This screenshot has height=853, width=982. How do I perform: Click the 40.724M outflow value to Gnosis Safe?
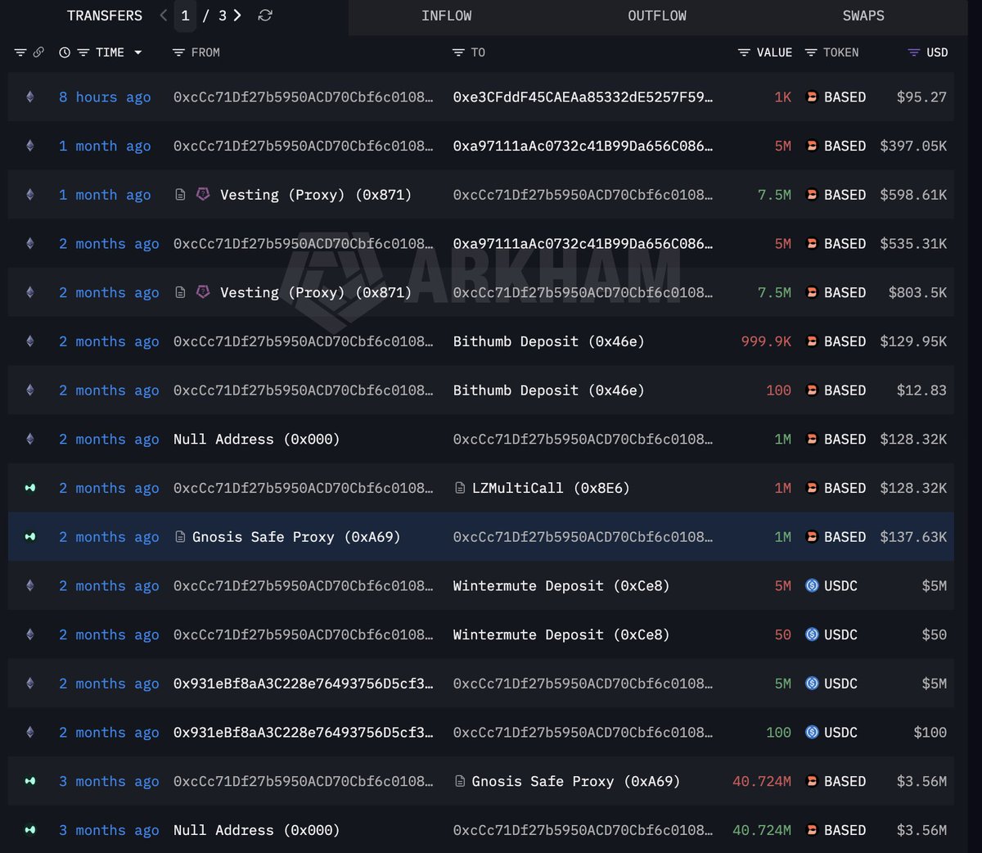point(762,781)
